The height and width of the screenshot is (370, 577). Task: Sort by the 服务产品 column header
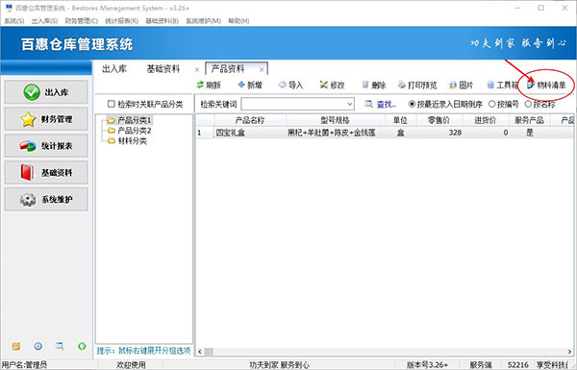click(529, 120)
